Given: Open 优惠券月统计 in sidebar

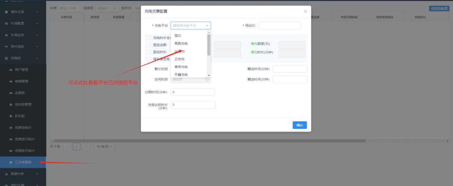Looking at the screenshot, I should pyautogui.click(x=23, y=151).
